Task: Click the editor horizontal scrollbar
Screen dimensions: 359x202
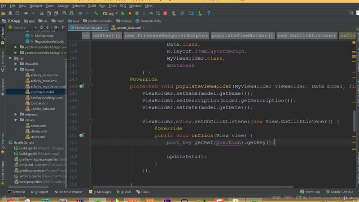Action: tap(193, 187)
